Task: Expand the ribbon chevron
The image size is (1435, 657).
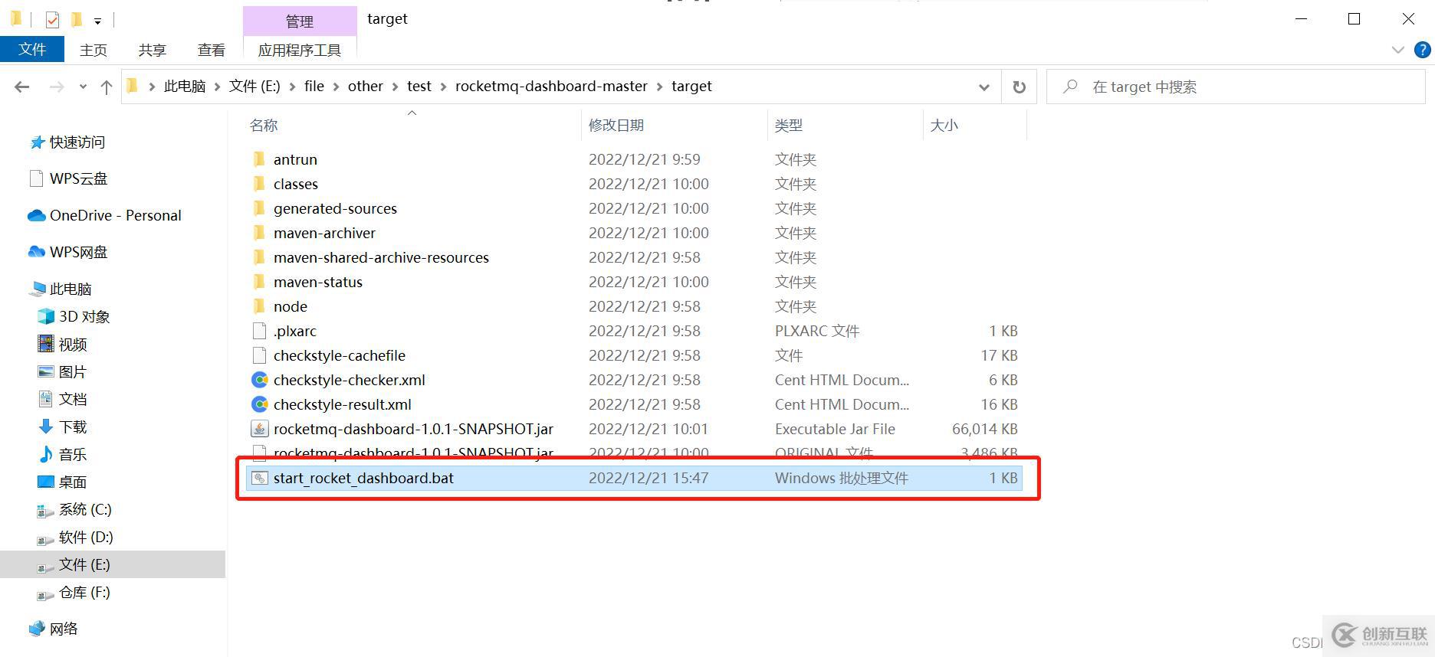Action: pyautogui.click(x=1397, y=50)
